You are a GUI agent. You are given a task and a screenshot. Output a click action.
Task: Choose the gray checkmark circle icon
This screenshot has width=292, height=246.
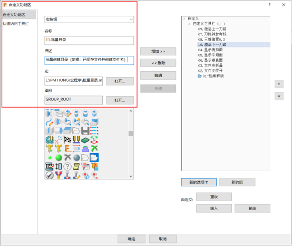coord(50,175)
